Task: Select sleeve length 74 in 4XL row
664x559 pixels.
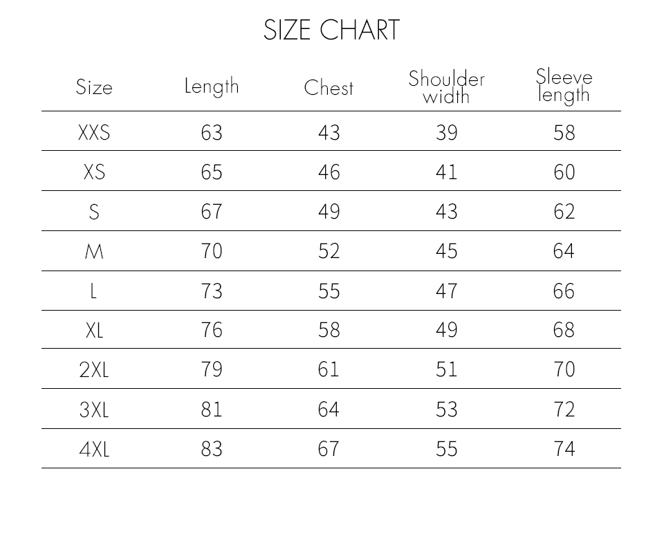Action: pyautogui.click(x=564, y=450)
